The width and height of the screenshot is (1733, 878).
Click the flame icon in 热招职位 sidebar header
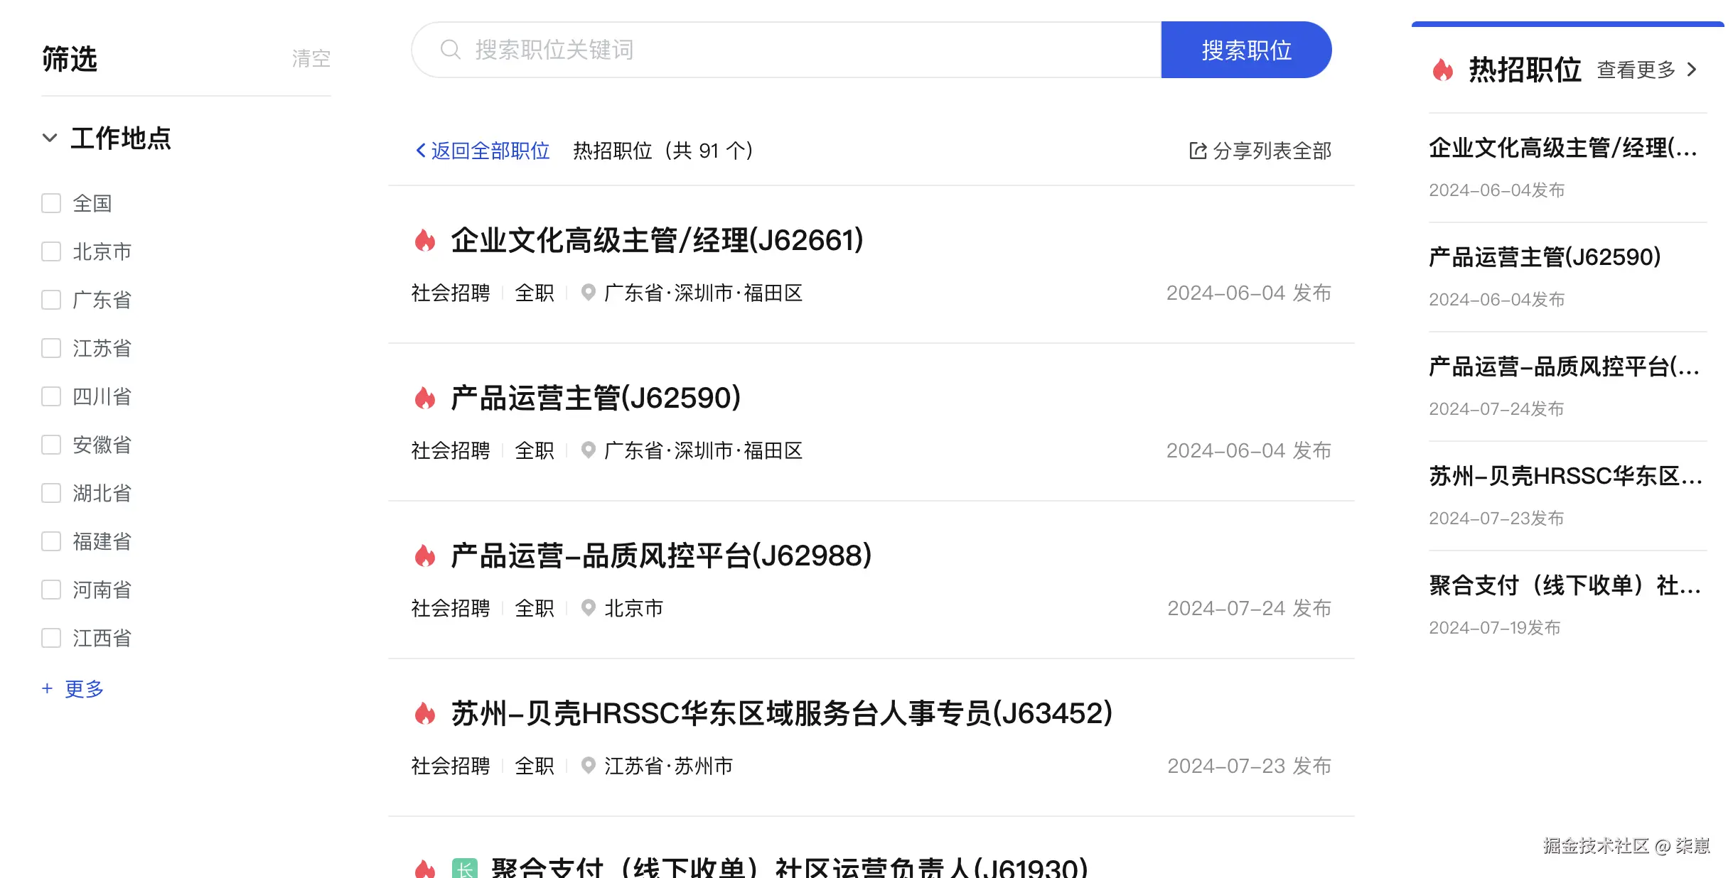[1443, 70]
